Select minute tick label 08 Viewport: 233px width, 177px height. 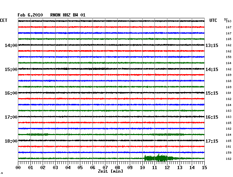pyautogui.click(x=117, y=168)
